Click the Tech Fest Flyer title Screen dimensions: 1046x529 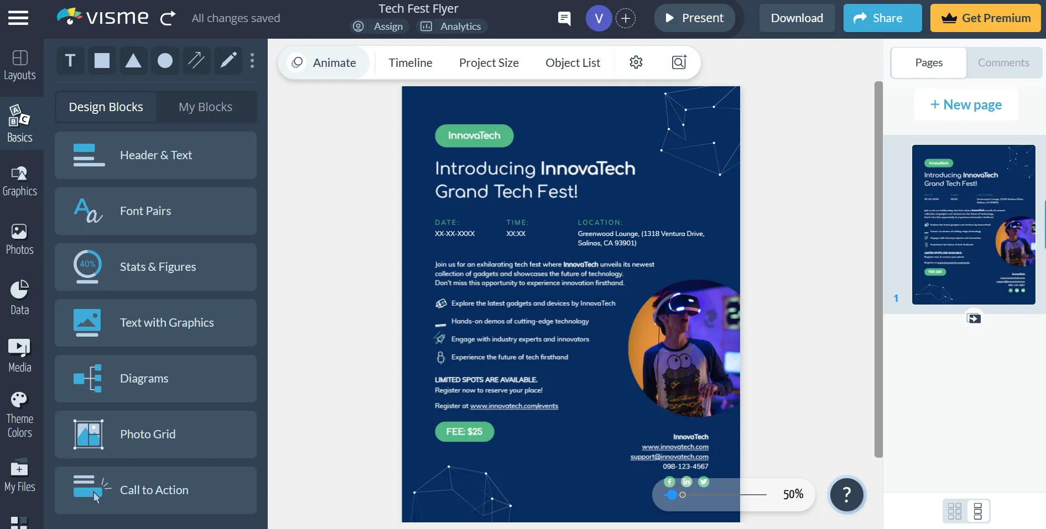tap(418, 8)
